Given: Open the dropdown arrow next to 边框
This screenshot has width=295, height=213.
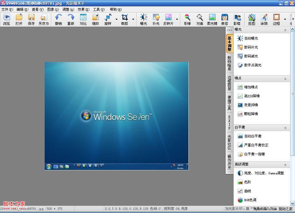Looking at the screenshot, I should 285,19.
